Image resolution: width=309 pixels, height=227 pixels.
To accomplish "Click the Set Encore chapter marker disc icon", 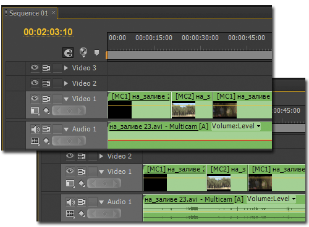I will point(83,52).
